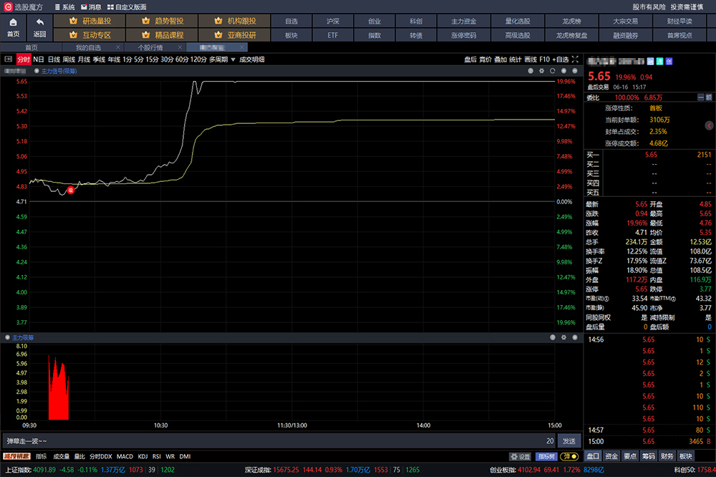Open the 系统 menu
Image resolution: width=716 pixels, height=477 pixels.
(x=64, y=7)
